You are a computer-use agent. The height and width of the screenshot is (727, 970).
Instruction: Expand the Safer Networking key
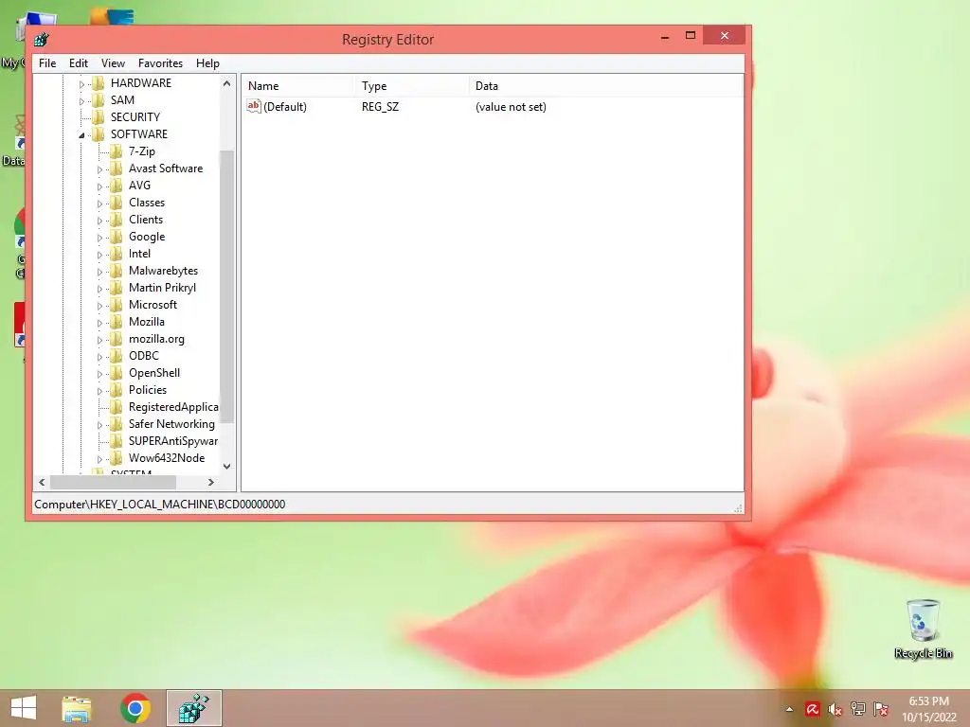99,425
